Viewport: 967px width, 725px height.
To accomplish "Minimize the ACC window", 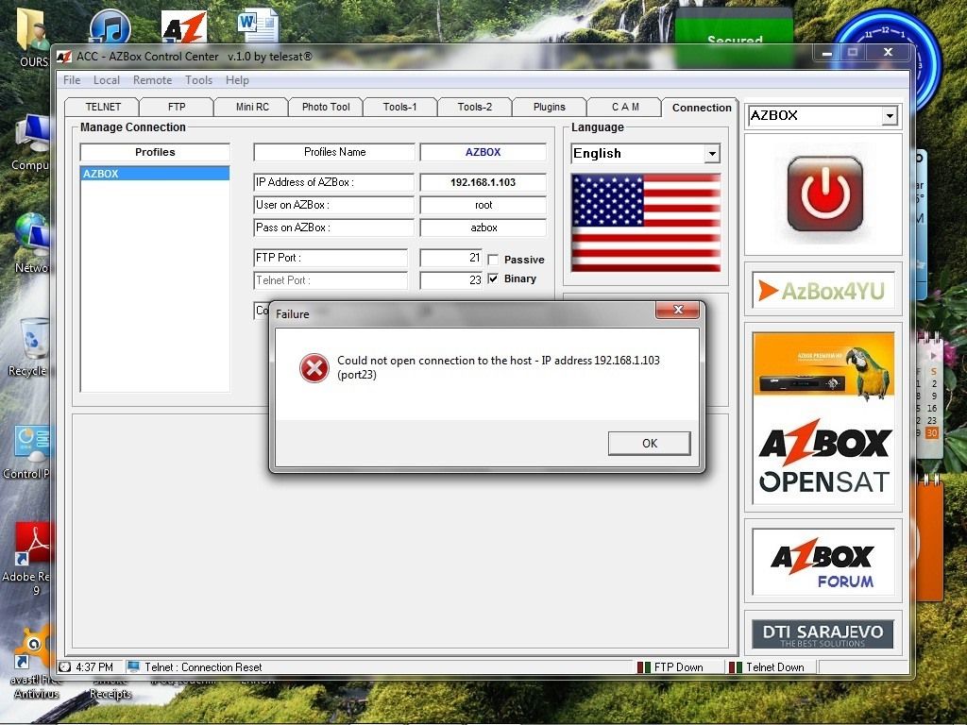I will [x=827, y=53].
